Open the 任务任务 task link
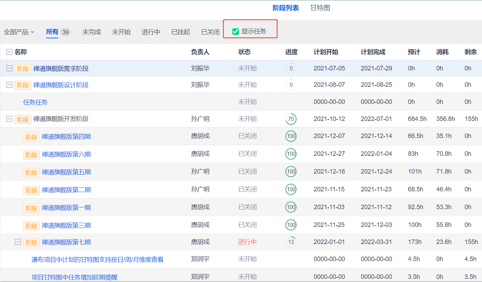Viewport: 482px width, 282px height. [x=35, y=102]
